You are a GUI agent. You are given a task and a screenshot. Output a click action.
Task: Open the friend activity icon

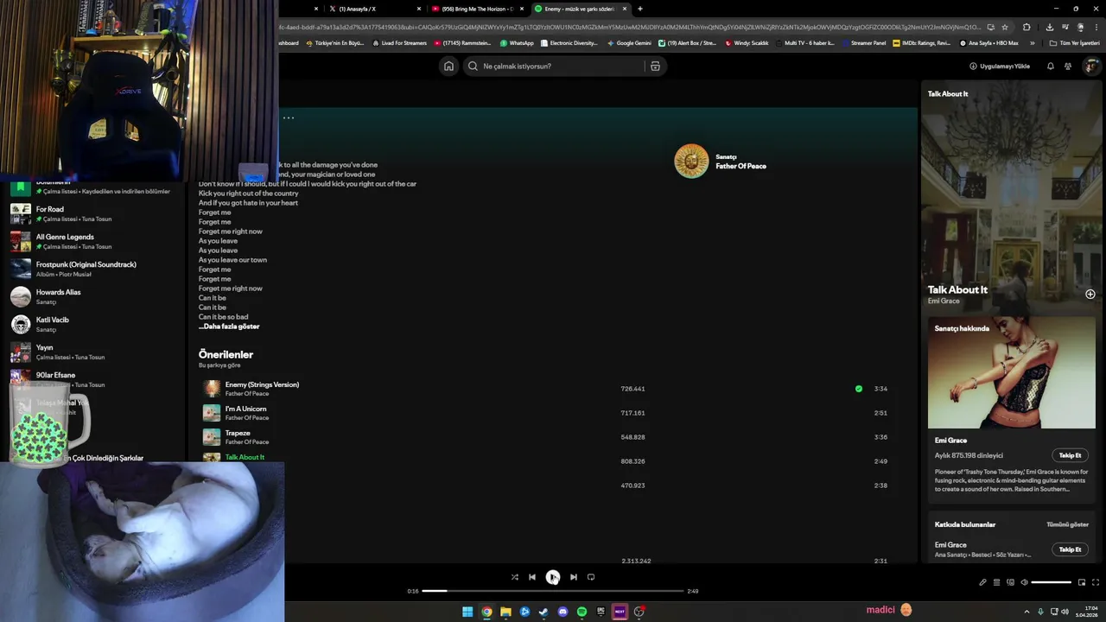coord(1068,66)
